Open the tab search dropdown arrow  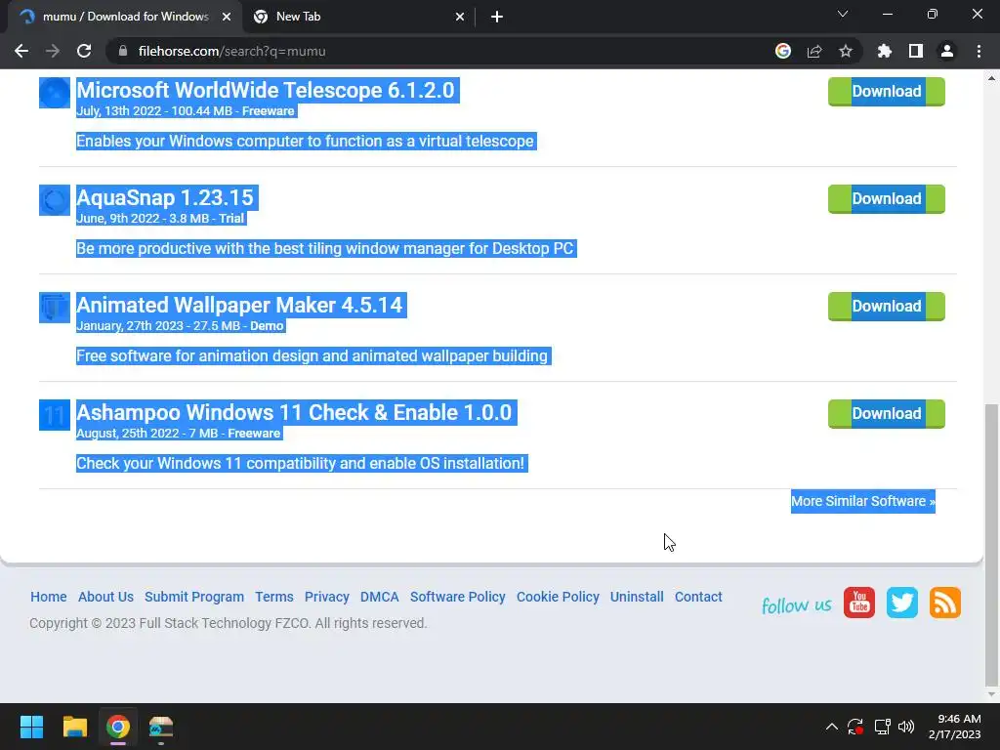click(x=843, y=14)
